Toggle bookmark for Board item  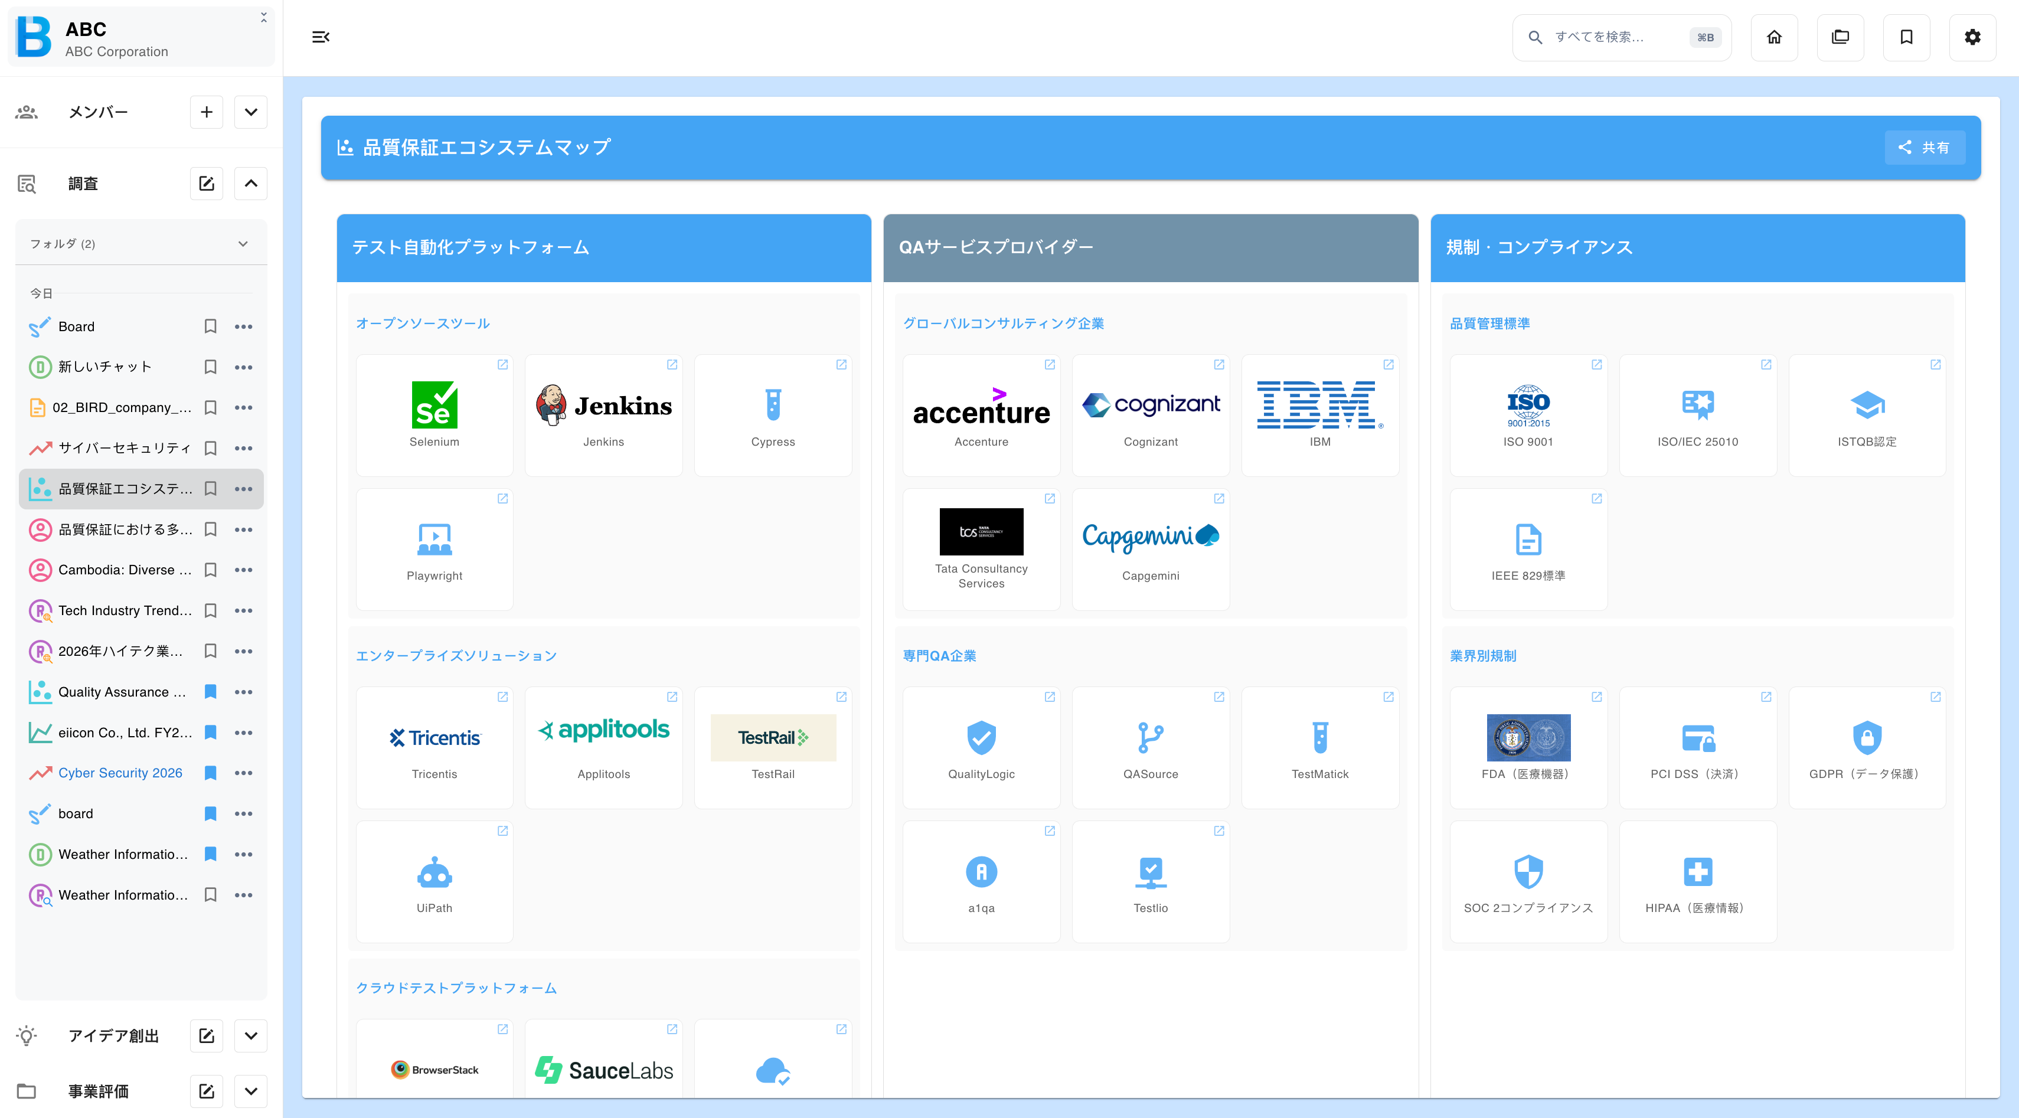point(210,326)
